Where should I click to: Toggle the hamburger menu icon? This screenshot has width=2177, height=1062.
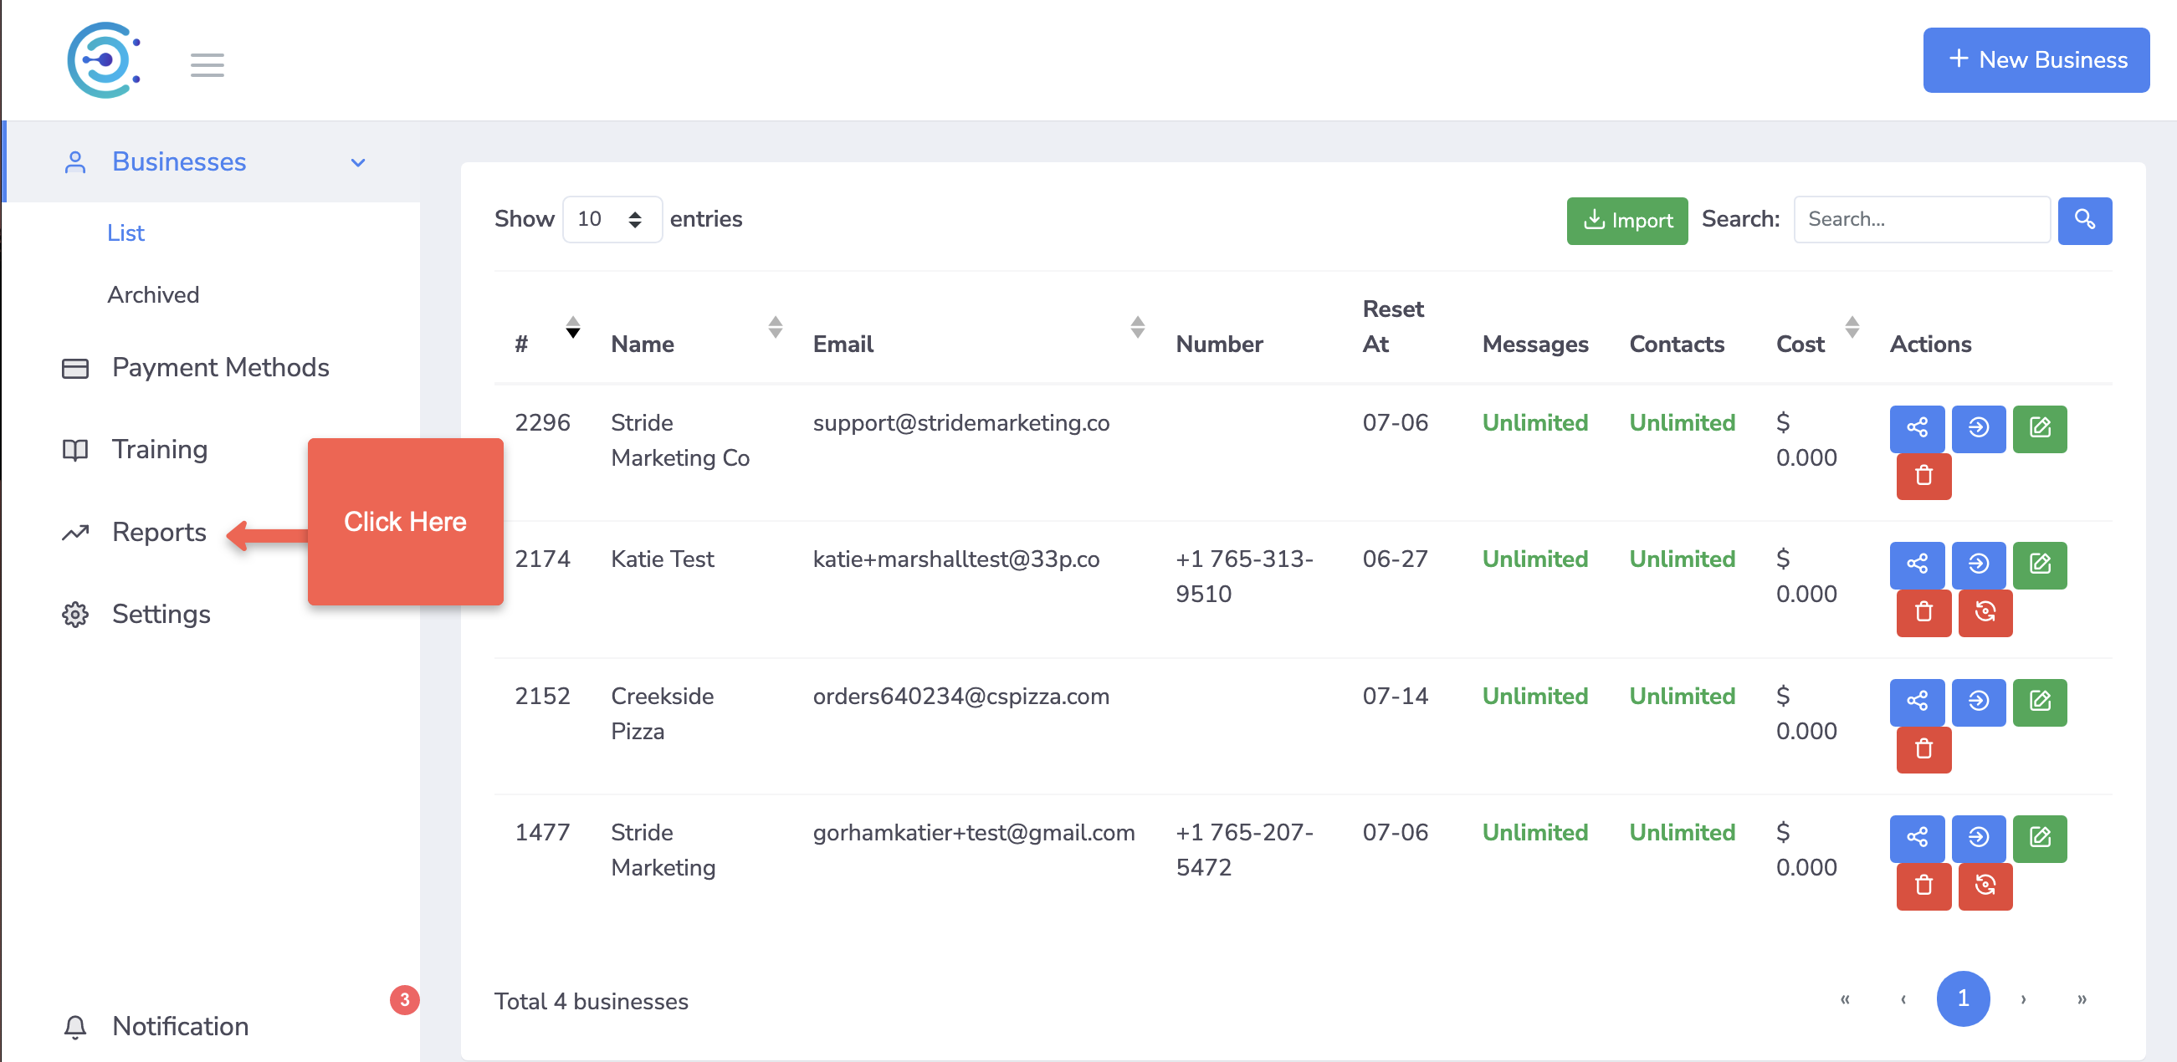pyautogui.click(x=207, y=64)
